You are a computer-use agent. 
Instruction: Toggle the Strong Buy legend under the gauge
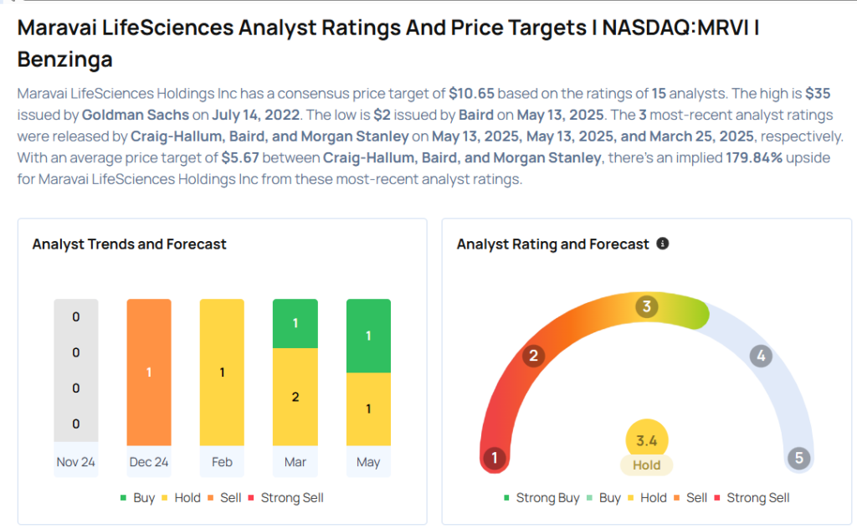point(541,497)
